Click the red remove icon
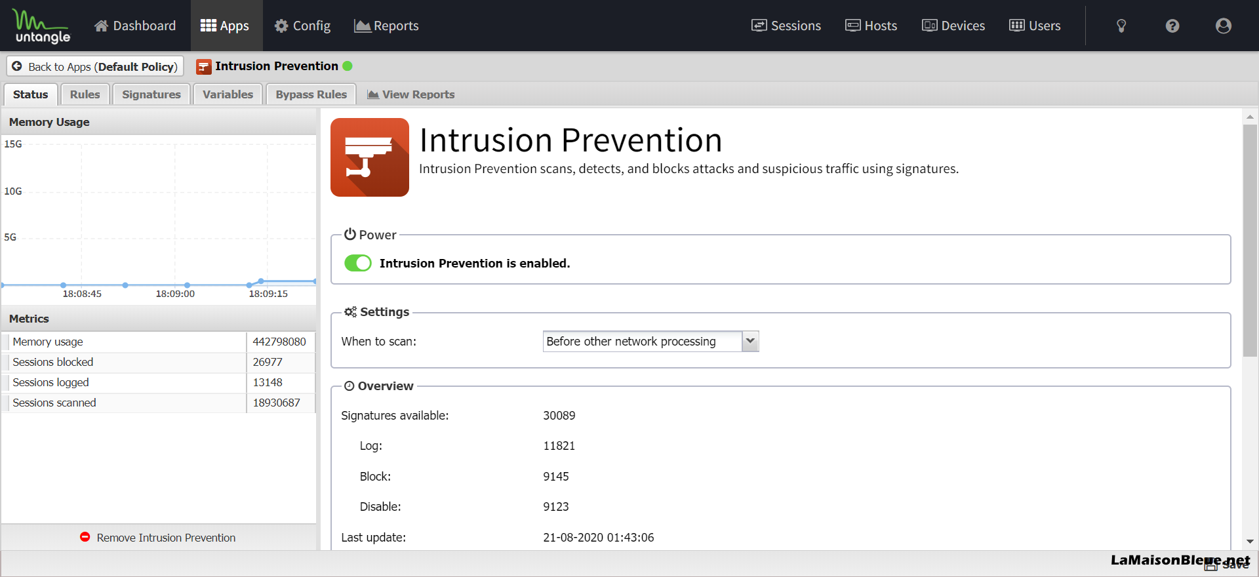The height and width of the screenshot is (577, 1259). point(85,537)
